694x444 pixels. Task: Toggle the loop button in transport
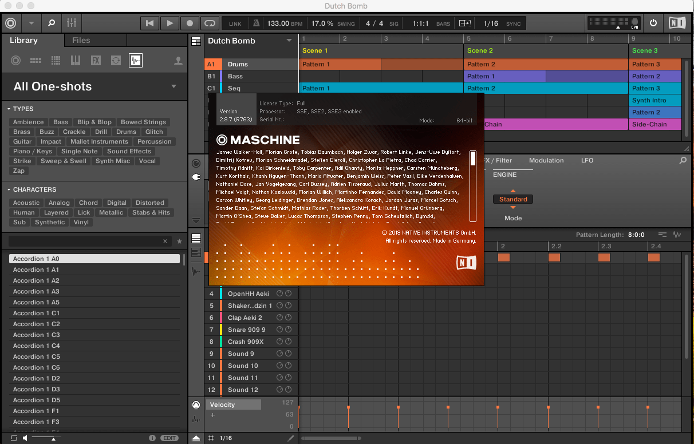click(x=210, y=23)
